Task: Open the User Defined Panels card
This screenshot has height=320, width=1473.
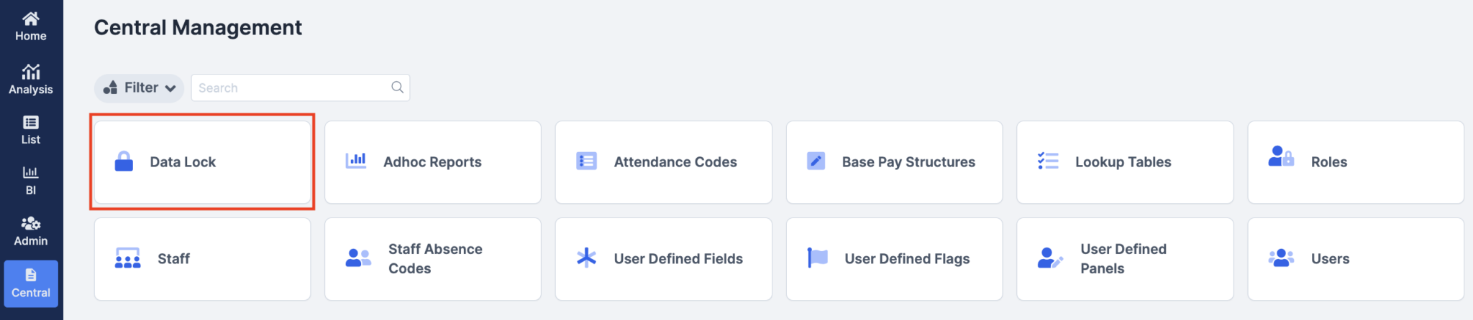Action: point(1124,259)
